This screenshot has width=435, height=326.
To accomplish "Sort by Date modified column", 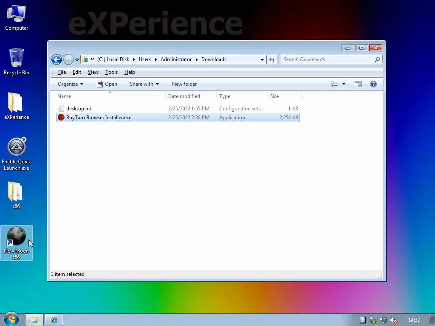I will (191, 96).
